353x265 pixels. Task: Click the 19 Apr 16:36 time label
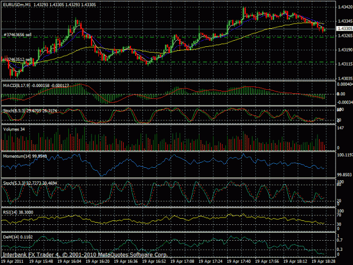pyautogui.click(x=126, y=262)
